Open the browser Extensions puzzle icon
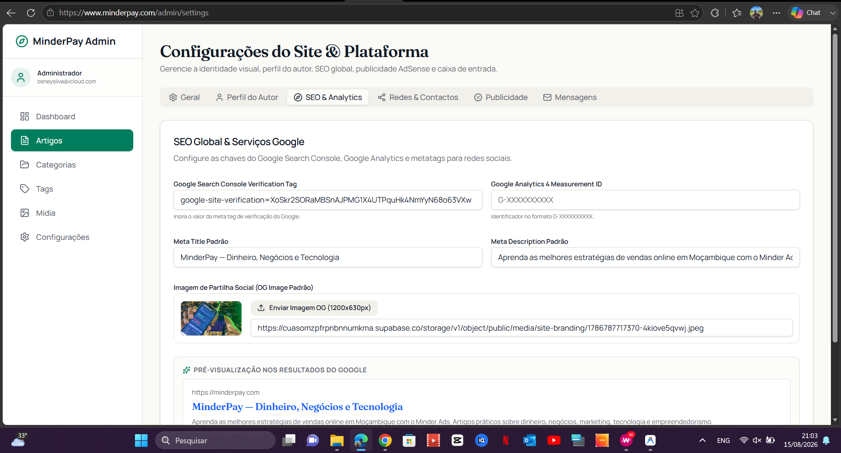The width and height of the screenshot is (841, 453). coord(715,13)
